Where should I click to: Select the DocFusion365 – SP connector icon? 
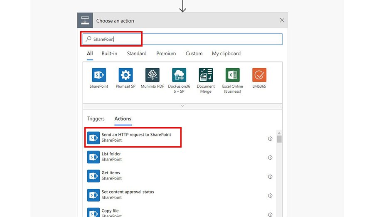tap(179, 75)
